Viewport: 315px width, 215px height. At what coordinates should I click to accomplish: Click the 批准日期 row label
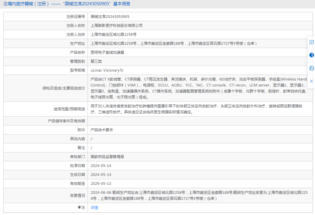(x=77, y=166)
